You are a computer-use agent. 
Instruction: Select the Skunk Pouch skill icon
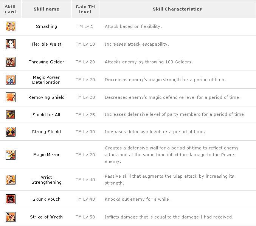pyautogui.click(x=11, y=199)
